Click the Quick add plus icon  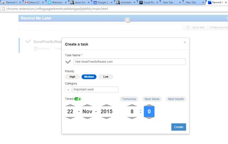tap(188, 27)
